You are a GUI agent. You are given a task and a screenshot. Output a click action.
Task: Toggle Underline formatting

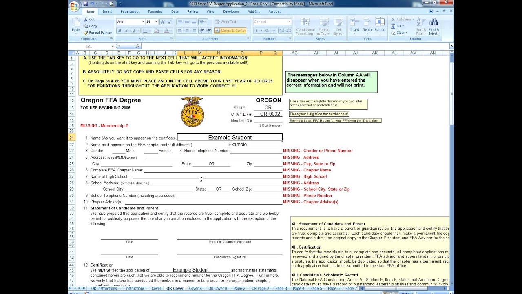point(133,31)
